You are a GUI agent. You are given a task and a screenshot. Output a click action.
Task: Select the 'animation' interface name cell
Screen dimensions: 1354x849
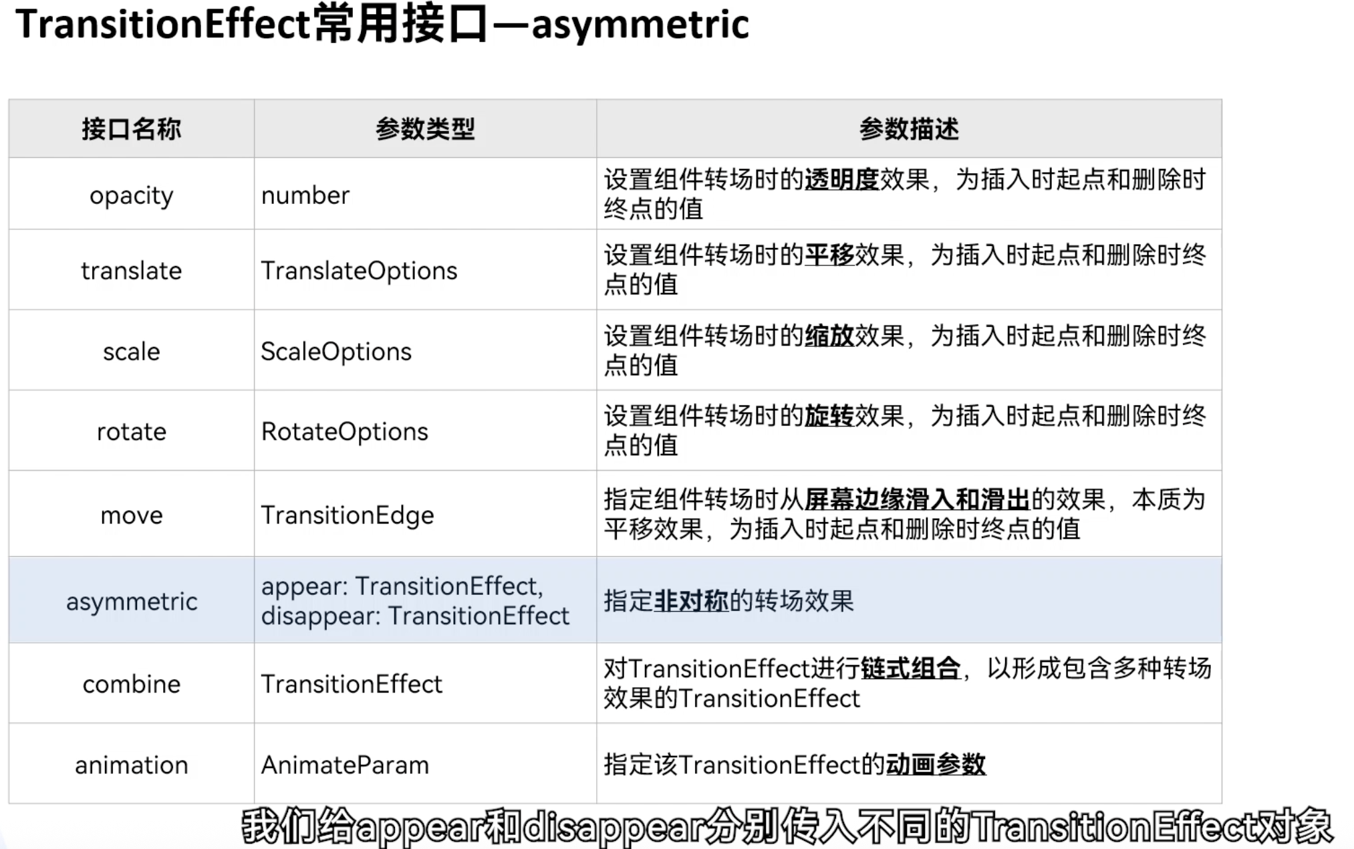click(131, 765)
